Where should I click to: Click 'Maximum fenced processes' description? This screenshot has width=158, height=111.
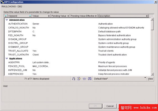click(x=112, y=66)
